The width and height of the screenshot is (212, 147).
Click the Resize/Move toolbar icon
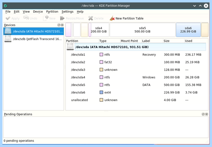(62, 18)
